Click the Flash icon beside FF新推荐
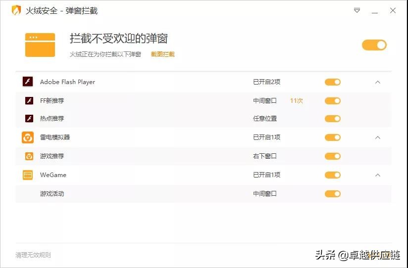The image size is (408, 268). click(x=29, y=100)
